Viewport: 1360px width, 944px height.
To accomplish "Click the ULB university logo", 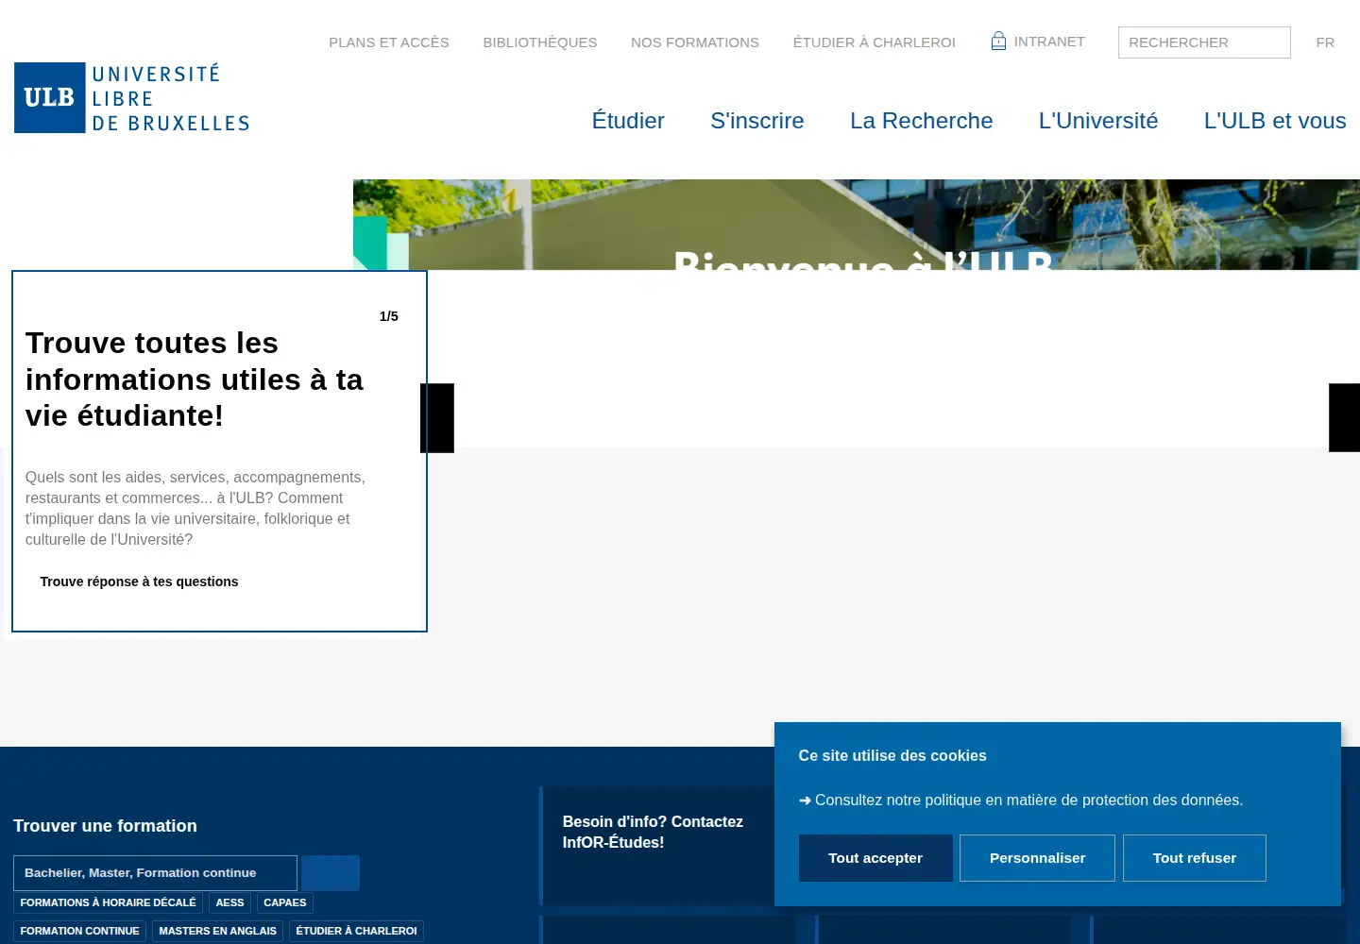I will tap(132, 97).
